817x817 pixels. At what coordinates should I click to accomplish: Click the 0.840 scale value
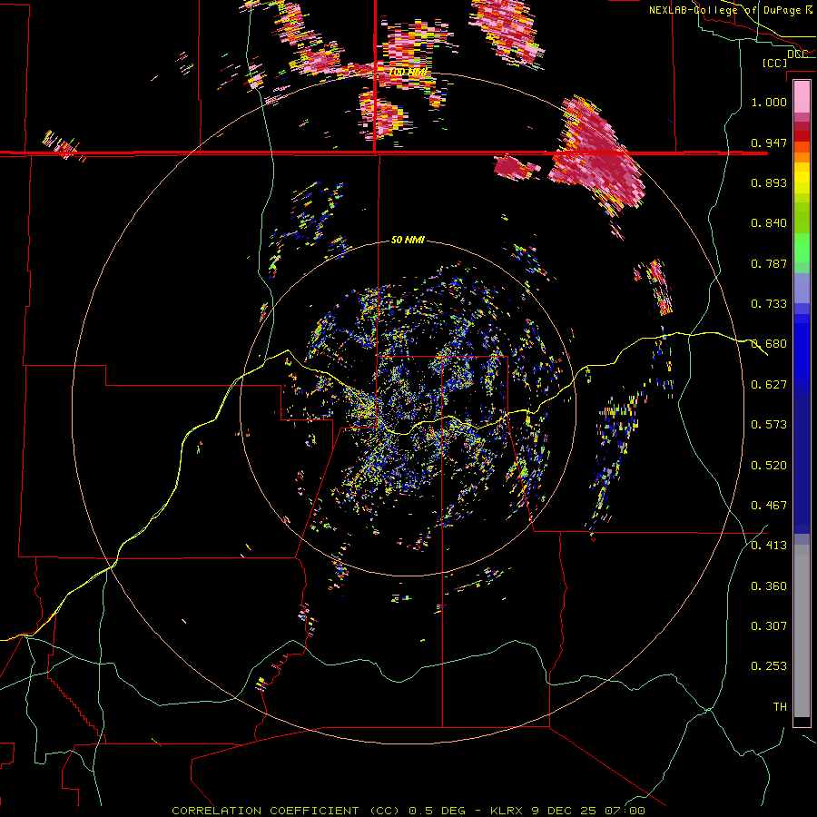click(769, 223)
